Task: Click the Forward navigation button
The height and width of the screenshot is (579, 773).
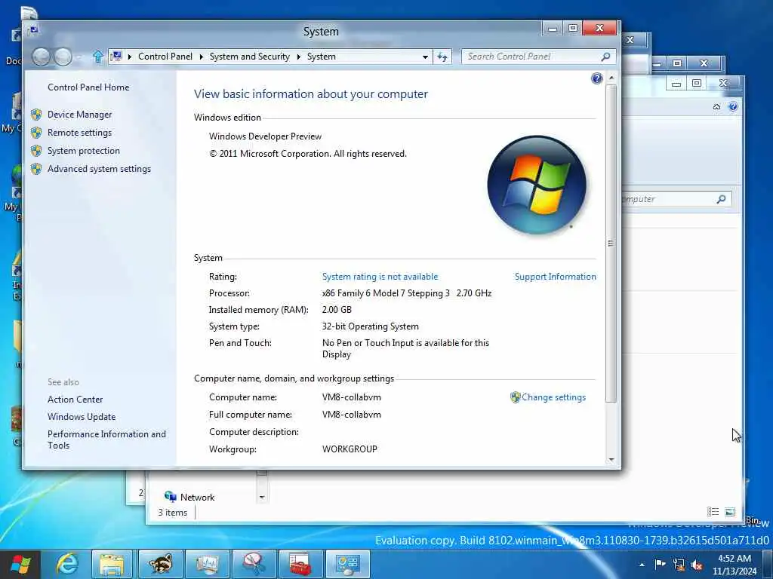Action: point(63,57)
